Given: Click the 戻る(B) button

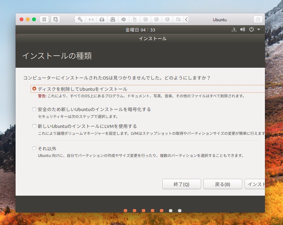Looking at the screenshot, I should click(x=223, y=184).
